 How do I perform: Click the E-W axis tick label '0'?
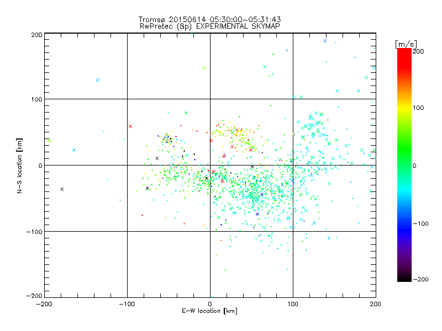210,304
